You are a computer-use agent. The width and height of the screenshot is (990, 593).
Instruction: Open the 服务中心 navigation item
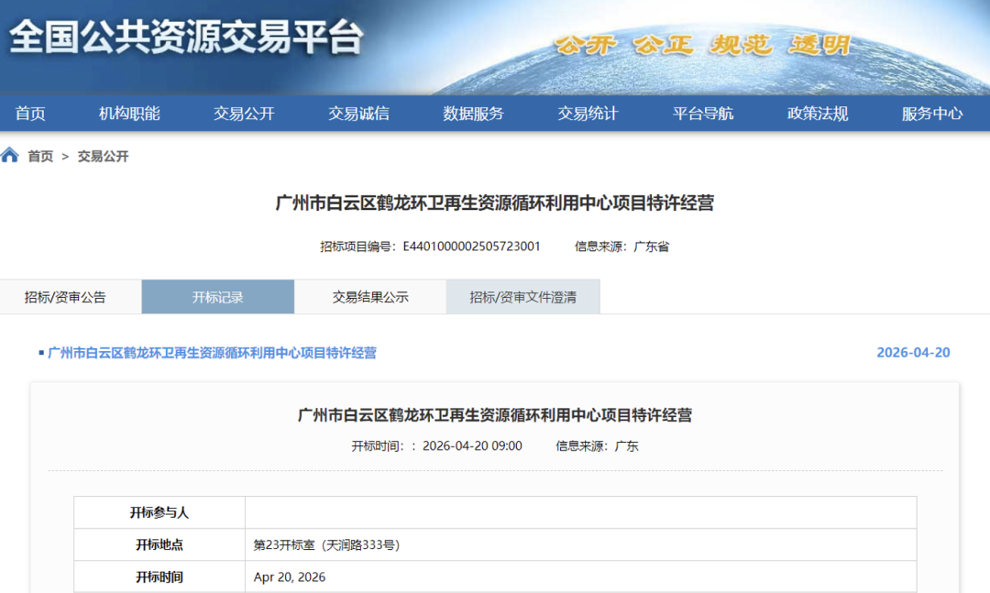932,114
